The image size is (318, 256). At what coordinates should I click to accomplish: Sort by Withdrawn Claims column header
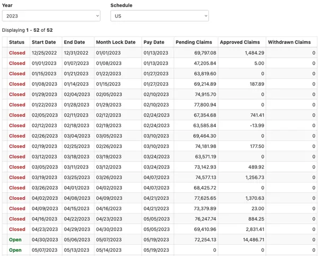[289, 42]
